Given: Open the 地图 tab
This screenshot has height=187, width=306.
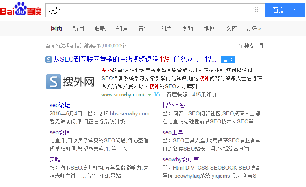Looking at the screenshot, I should (x=209, y=29).
